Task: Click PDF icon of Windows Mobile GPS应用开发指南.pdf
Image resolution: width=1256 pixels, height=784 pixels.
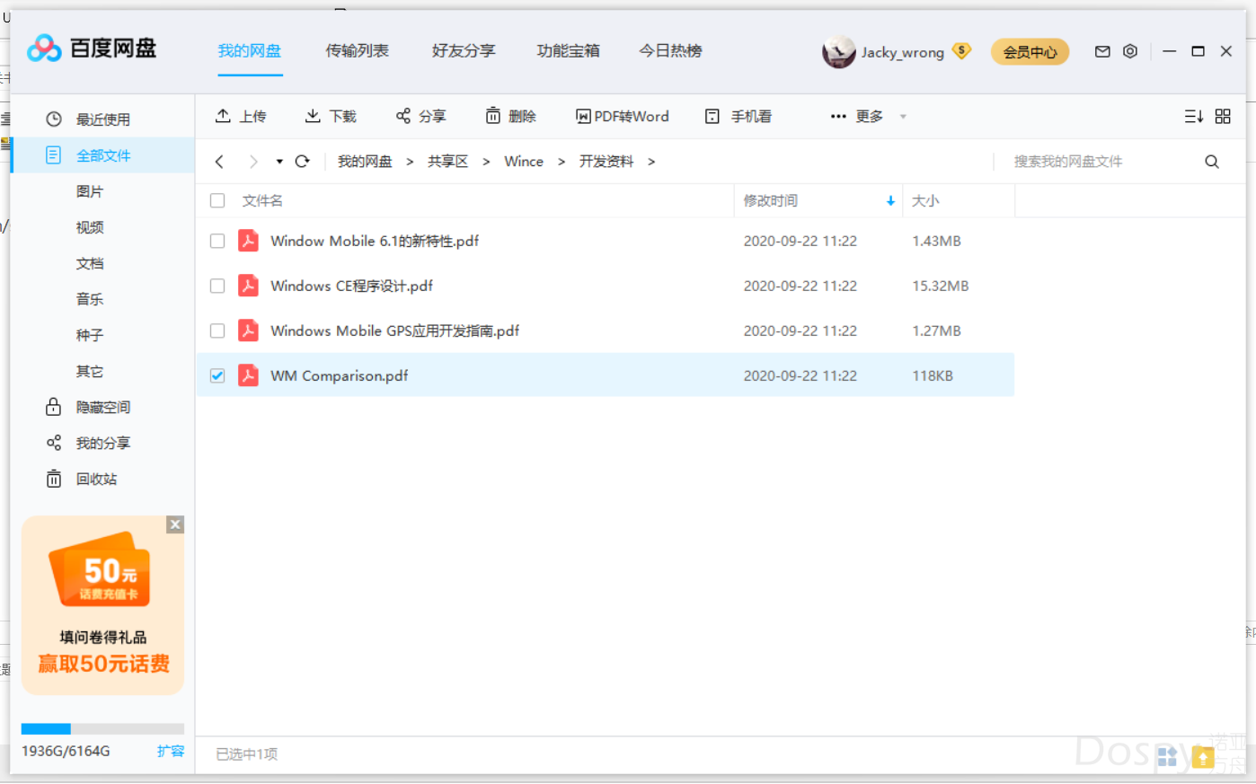Action: click(x=248, y=330)
